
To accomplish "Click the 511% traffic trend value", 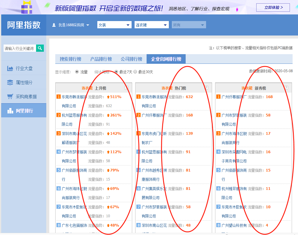I will tap(114, 97).
